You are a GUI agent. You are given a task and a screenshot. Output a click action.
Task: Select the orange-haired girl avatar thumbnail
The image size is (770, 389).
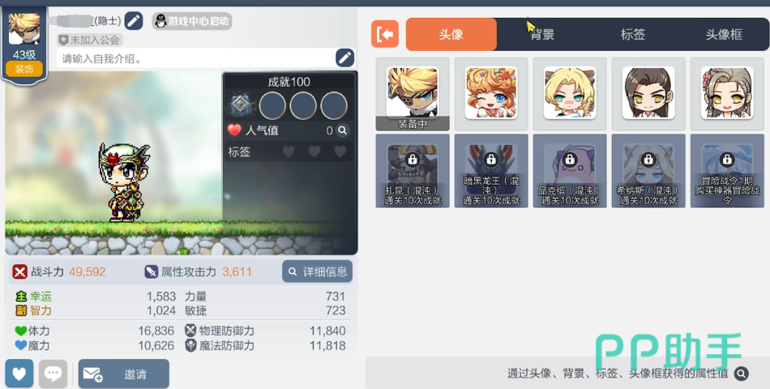[491, 94]
